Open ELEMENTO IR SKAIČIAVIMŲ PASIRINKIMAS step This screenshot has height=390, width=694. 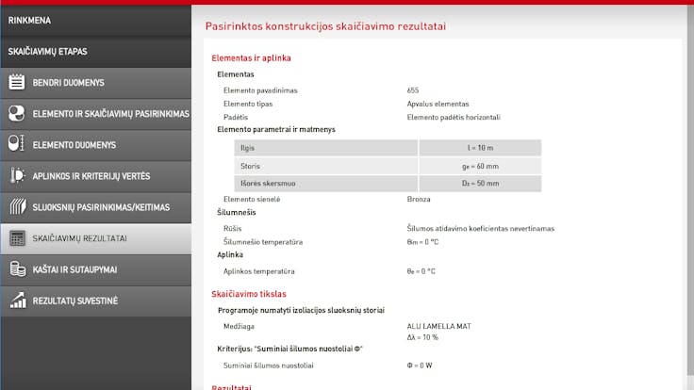[x=95, y=114]
